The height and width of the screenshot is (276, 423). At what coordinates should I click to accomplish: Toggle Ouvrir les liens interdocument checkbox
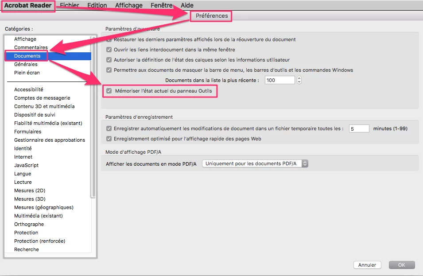[109, 50]
